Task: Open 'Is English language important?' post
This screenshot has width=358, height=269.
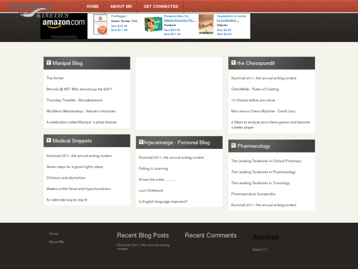Action: (x=163, y=201)
